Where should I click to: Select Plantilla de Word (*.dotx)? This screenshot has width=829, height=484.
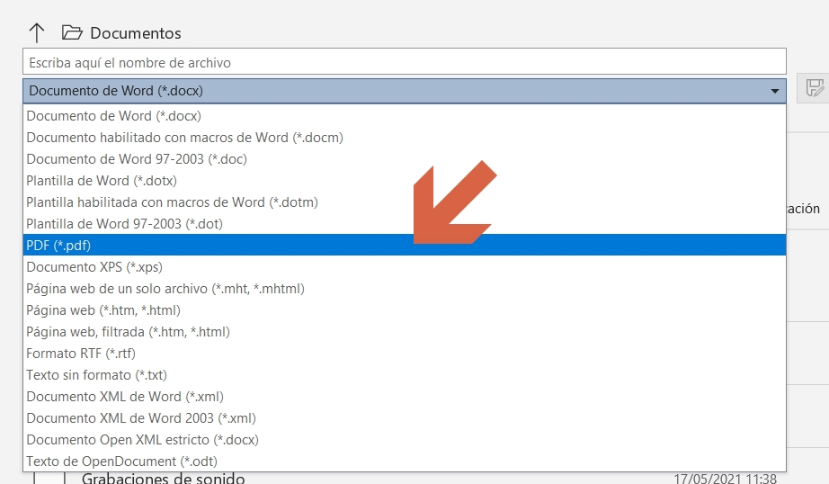pyautogui.click(x=405, y=181)
